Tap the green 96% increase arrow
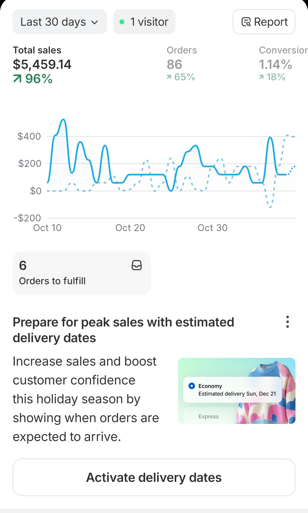308x513 pixels. (17, 79)
